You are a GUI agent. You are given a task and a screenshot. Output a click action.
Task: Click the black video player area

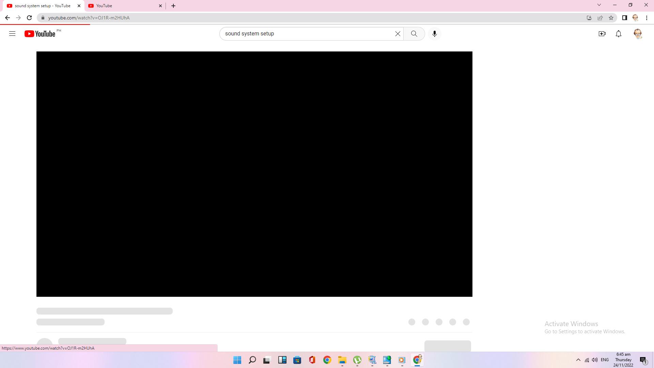click(254, 174)
